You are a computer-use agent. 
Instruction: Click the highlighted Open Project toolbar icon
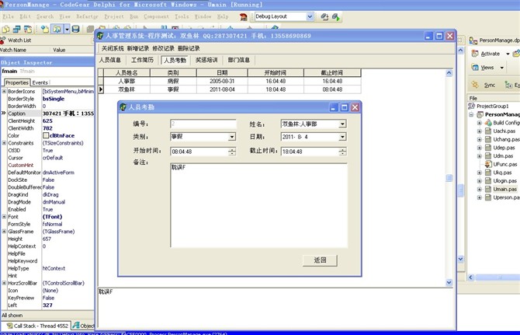[57, 30]
